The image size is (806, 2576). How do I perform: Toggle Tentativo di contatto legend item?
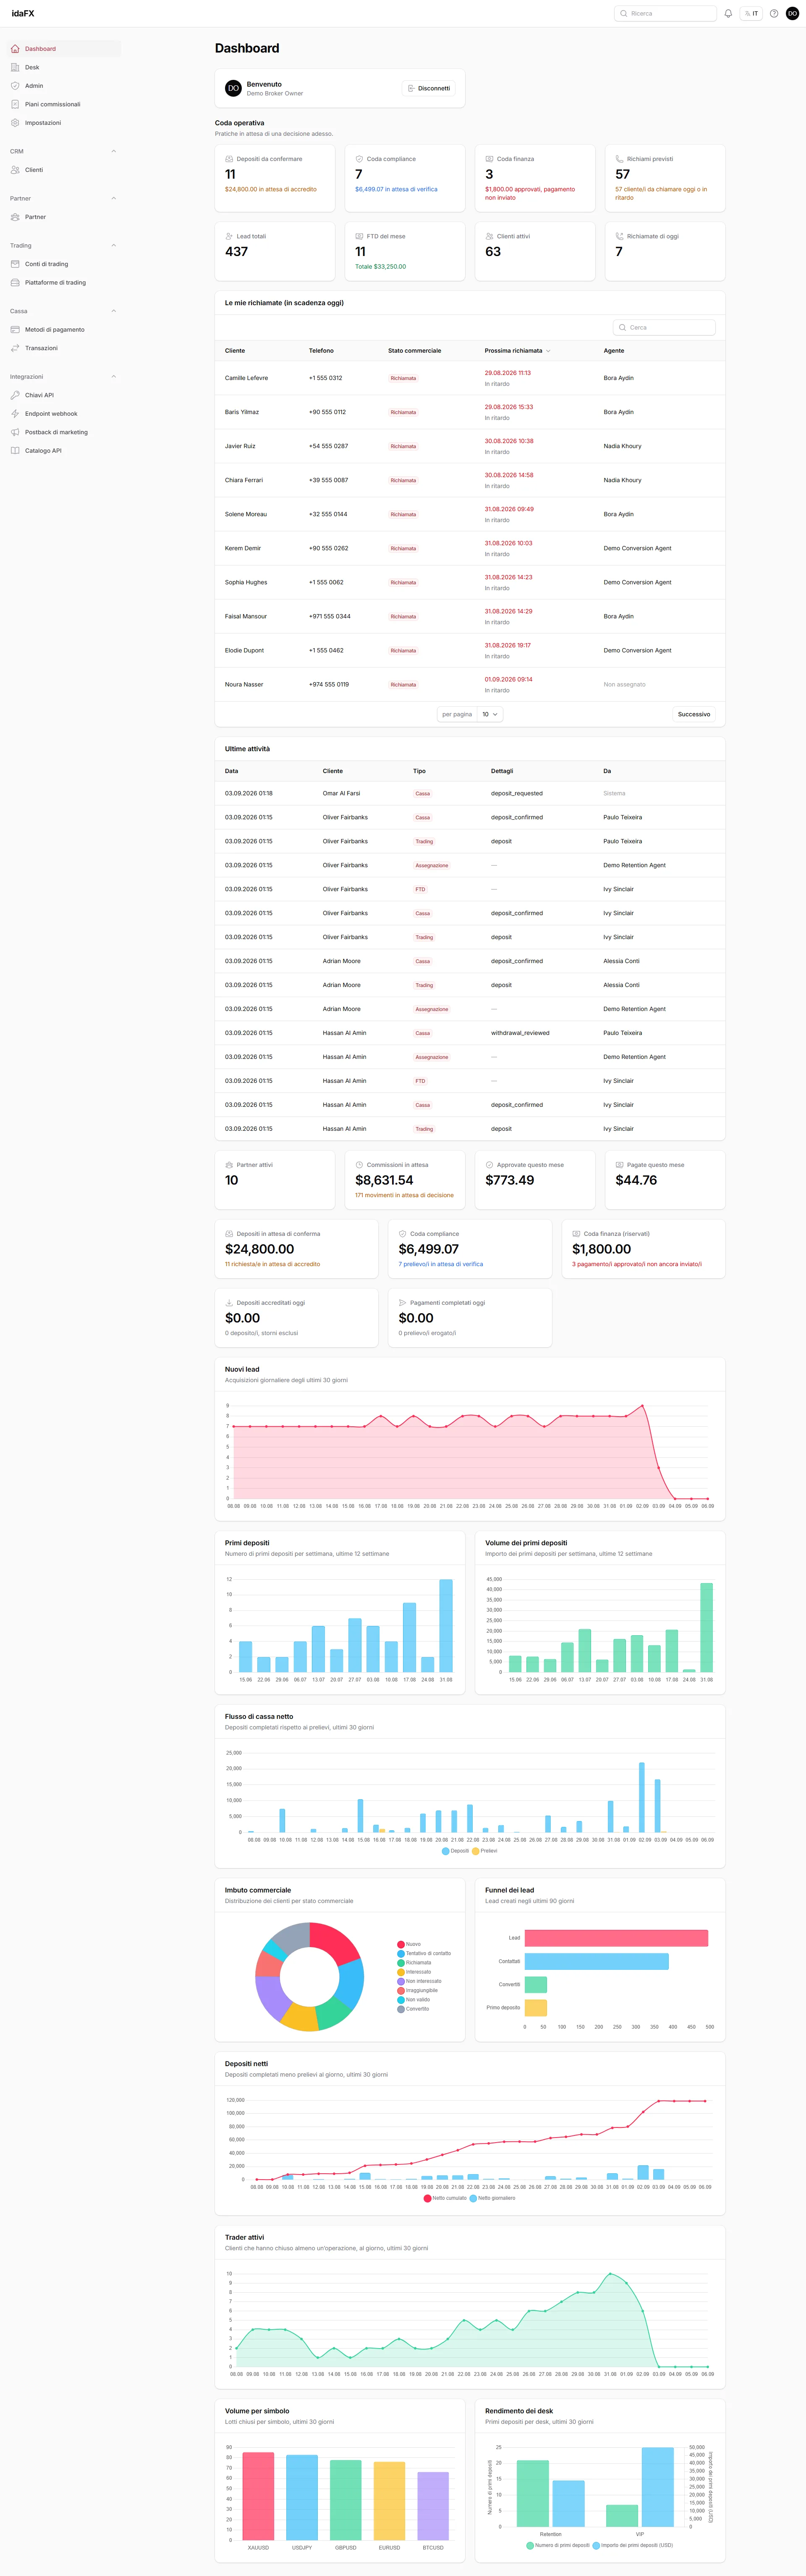(424, 1953)
